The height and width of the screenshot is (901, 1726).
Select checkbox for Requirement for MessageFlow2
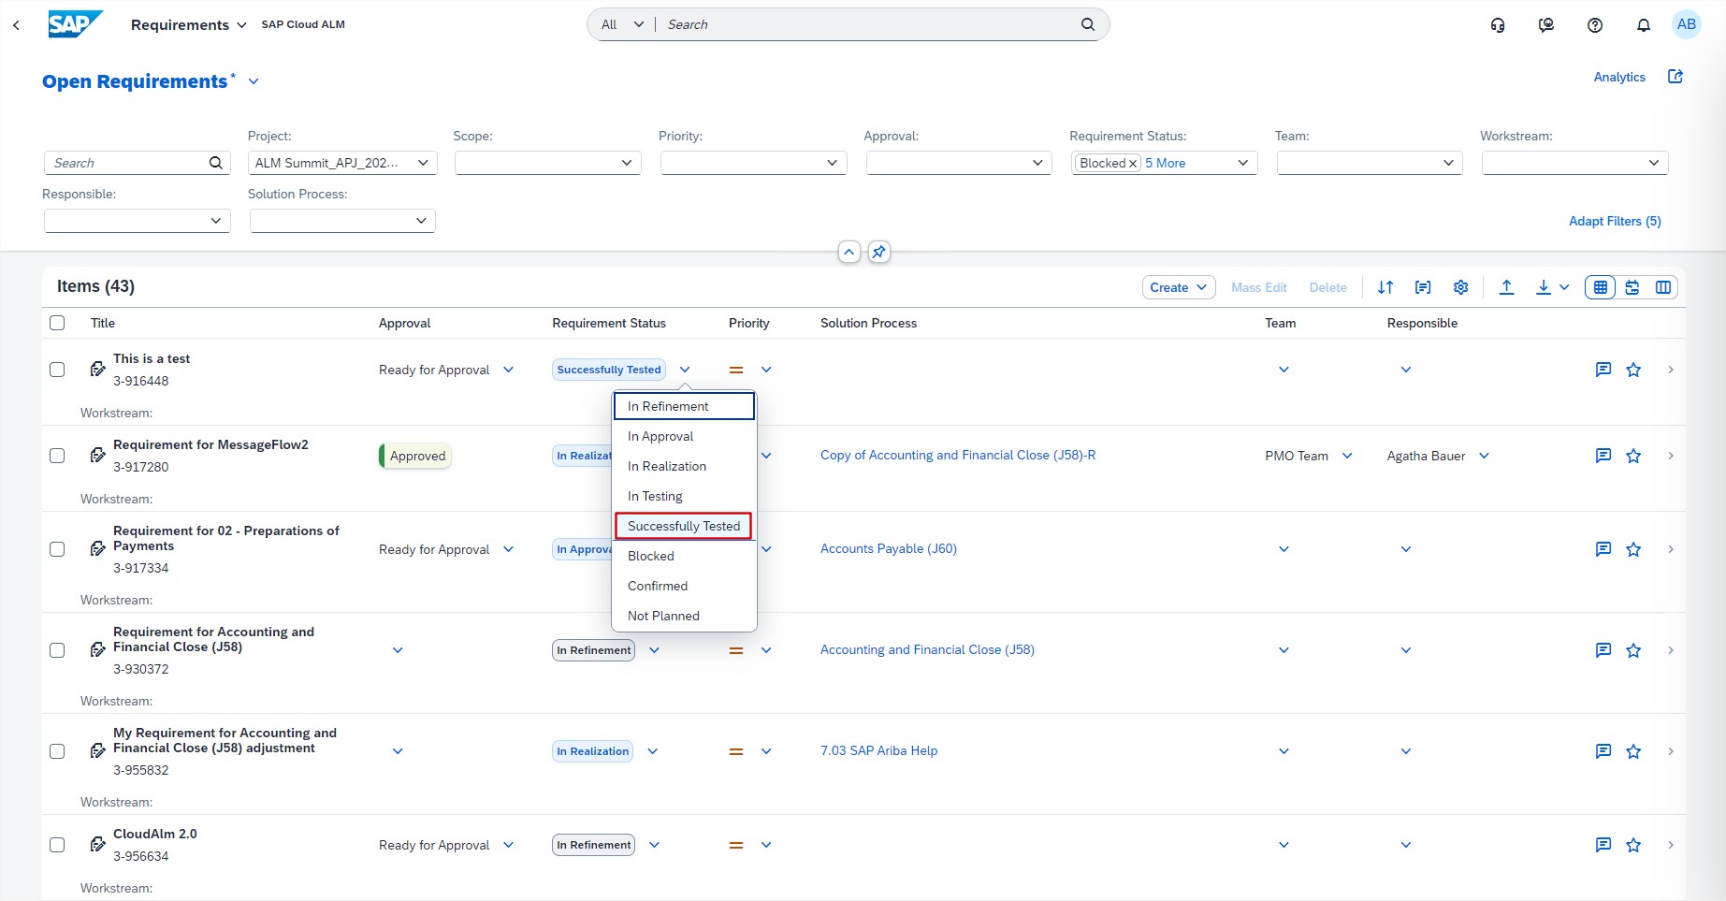point(57,456)
